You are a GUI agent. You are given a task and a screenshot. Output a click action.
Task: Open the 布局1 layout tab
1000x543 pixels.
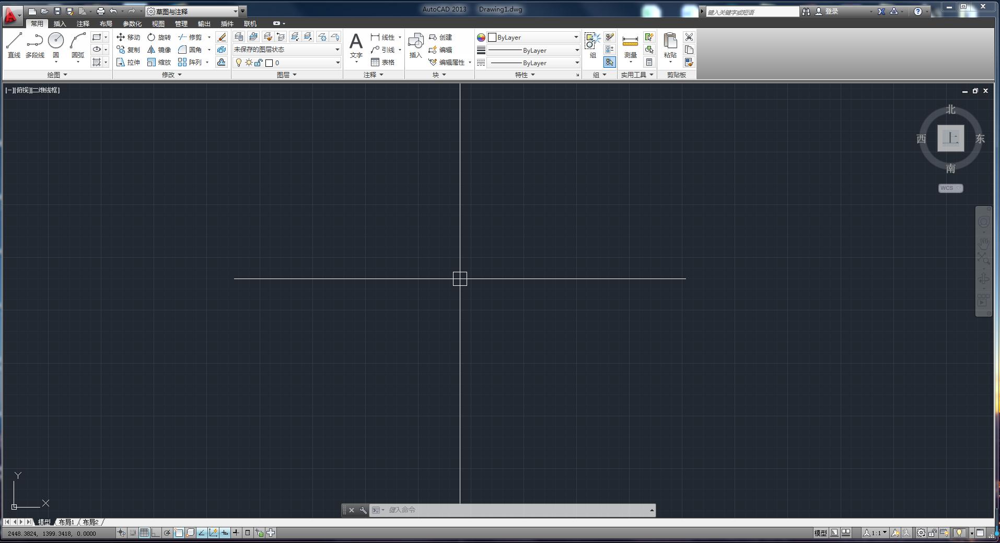66,522
